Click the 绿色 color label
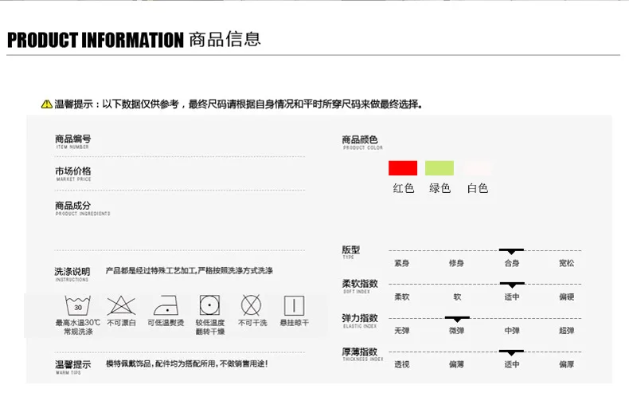 pyautogui.click(x=440, y=188)
